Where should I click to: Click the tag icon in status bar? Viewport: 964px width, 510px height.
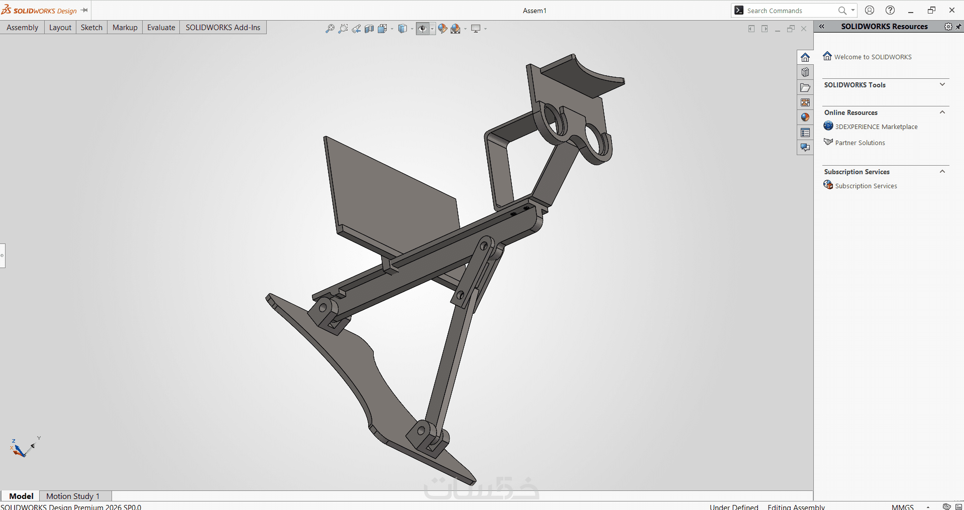(x=947, y=506)
